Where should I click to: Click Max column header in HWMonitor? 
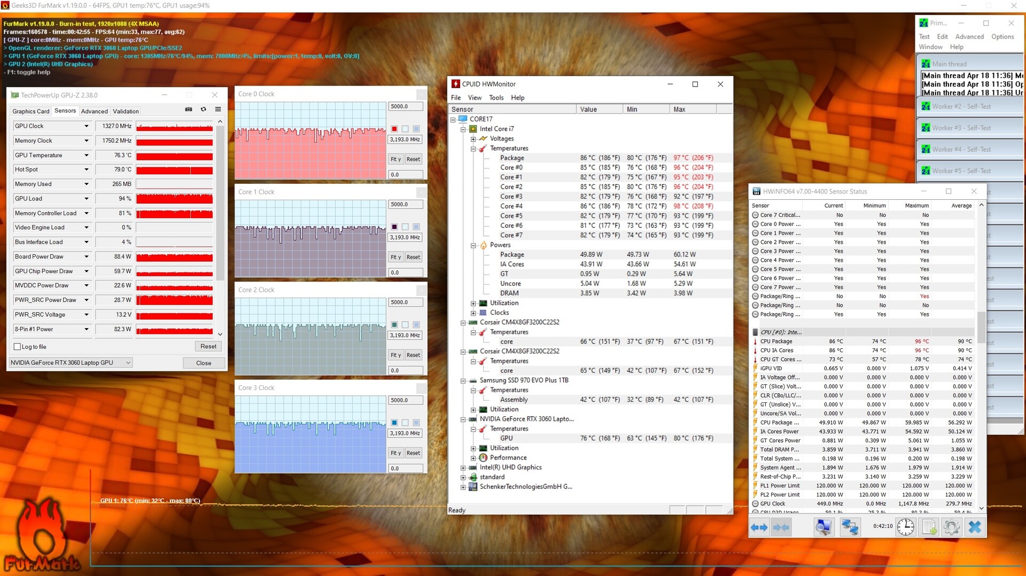(693, 109)
